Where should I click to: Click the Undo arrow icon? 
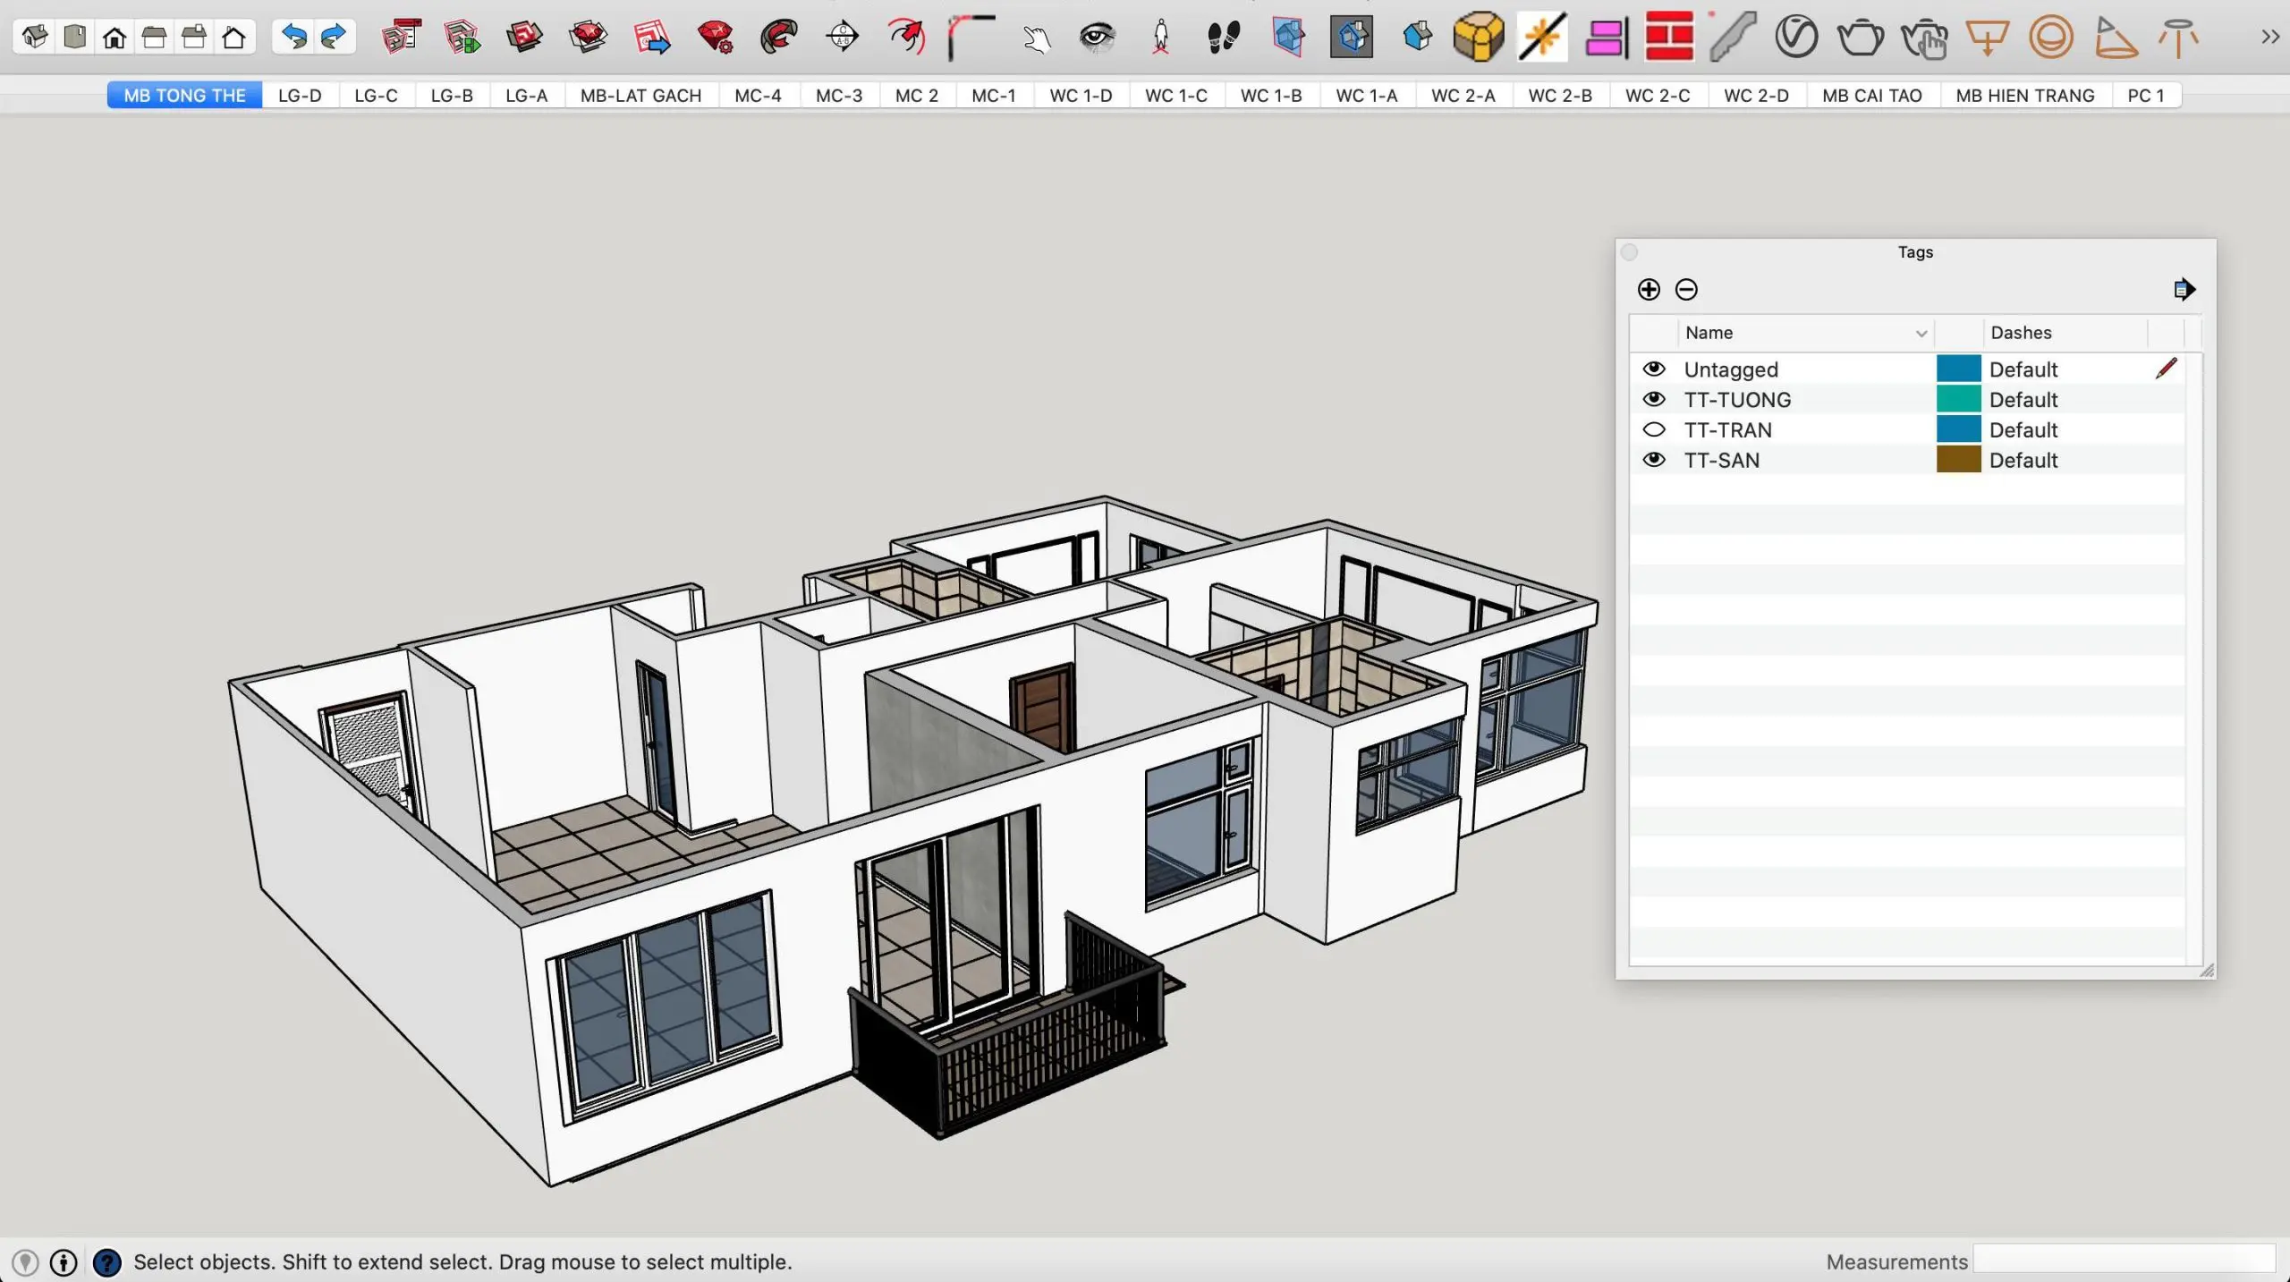pyautogui.click(x=293, y=37)
